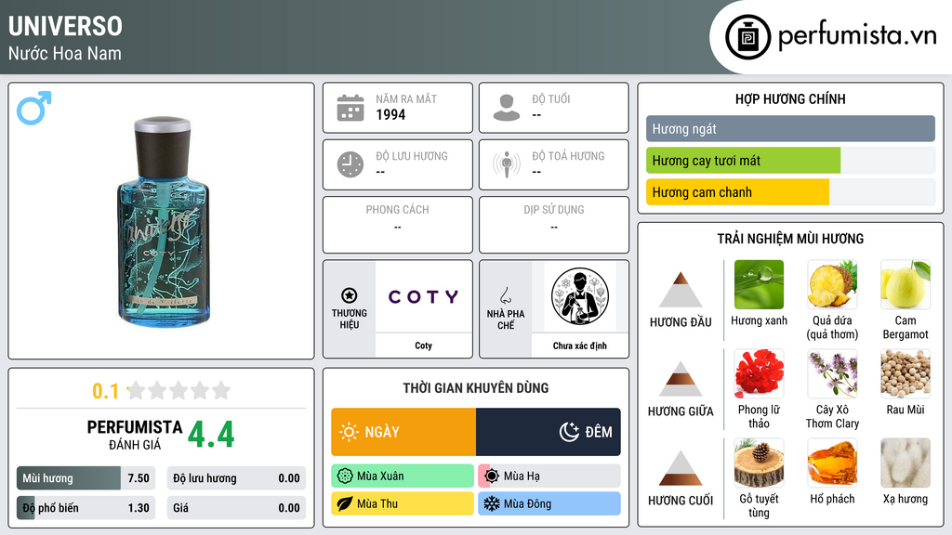Image resolution: width=952 pixels, height=535 pixels.
Task: Open the Cam Bergamot note image
Action: click(906, 284)
